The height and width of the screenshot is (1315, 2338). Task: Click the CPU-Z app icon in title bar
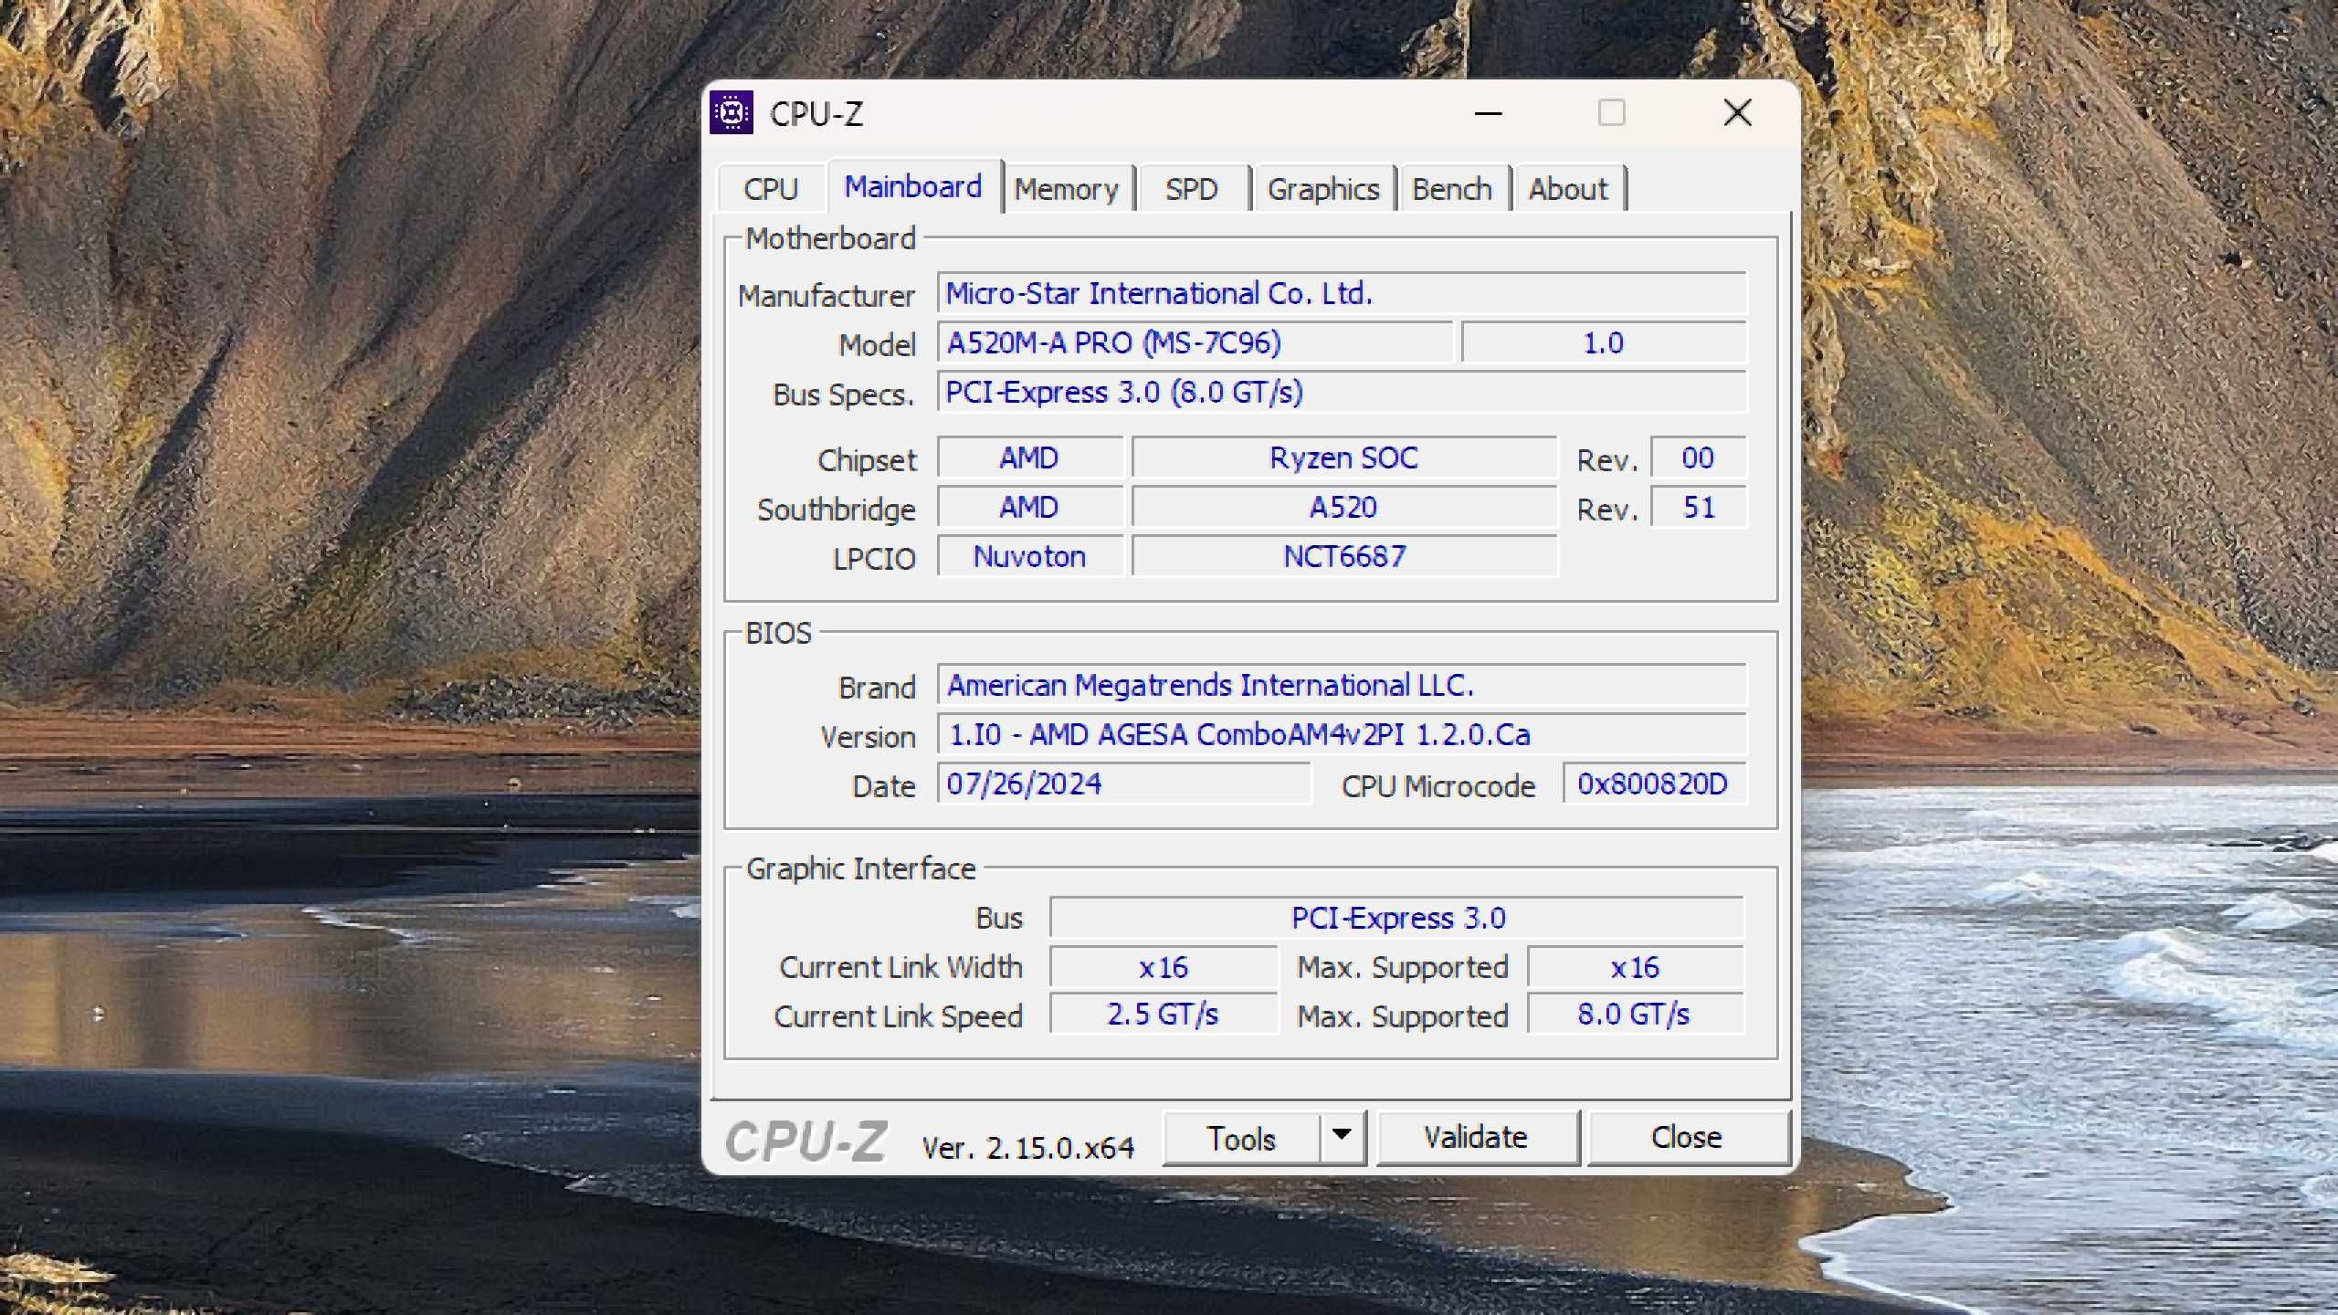(732, 113)
